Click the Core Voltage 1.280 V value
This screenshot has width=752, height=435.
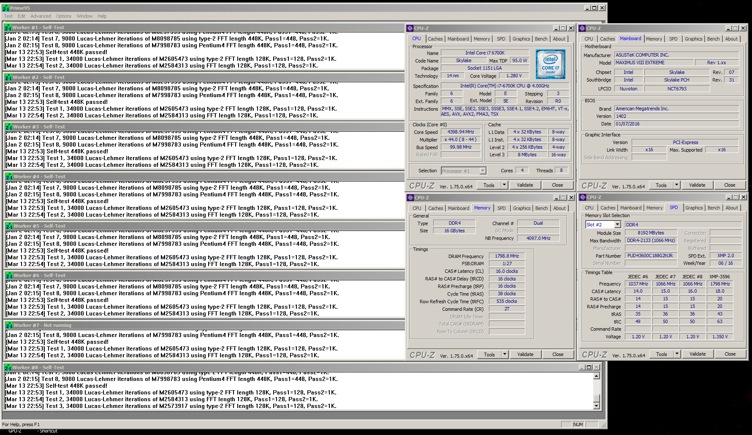pyautogui.click(x=514, y=76)
